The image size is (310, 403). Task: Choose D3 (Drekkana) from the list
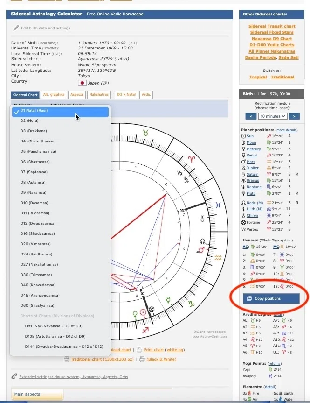60,131
